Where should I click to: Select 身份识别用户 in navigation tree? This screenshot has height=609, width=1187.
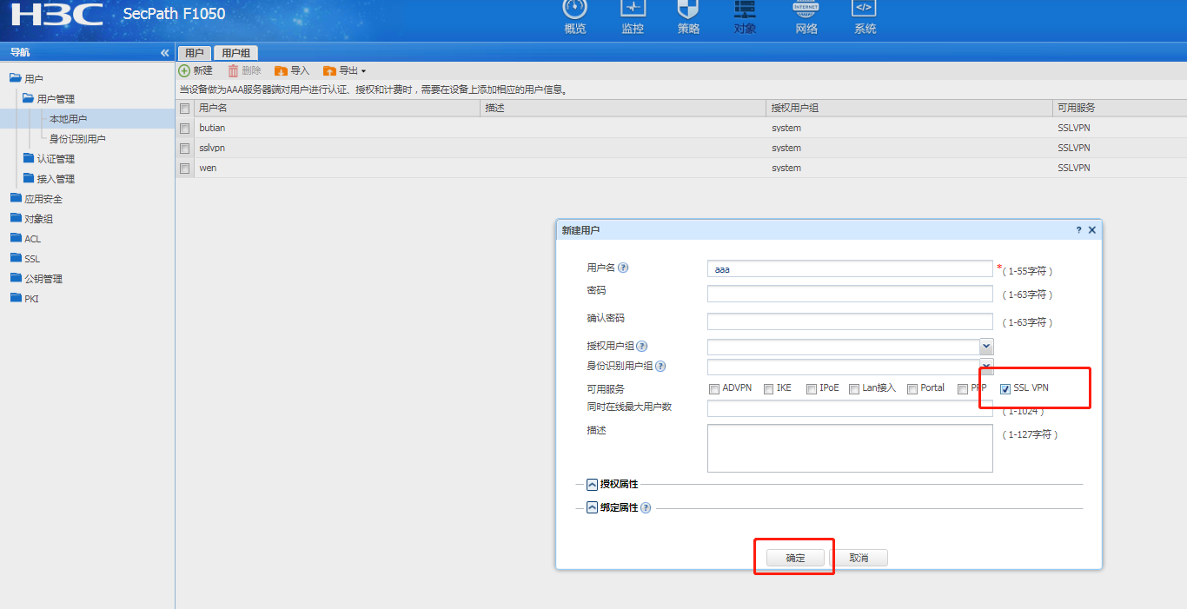[x=77, y=139]
